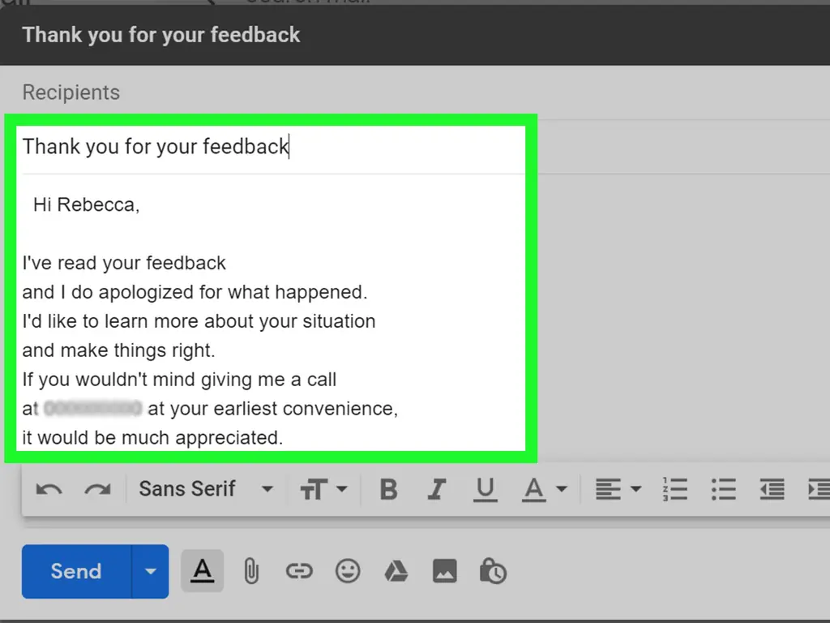
Task: Toggle underline formatting
Action: point(485,489)
